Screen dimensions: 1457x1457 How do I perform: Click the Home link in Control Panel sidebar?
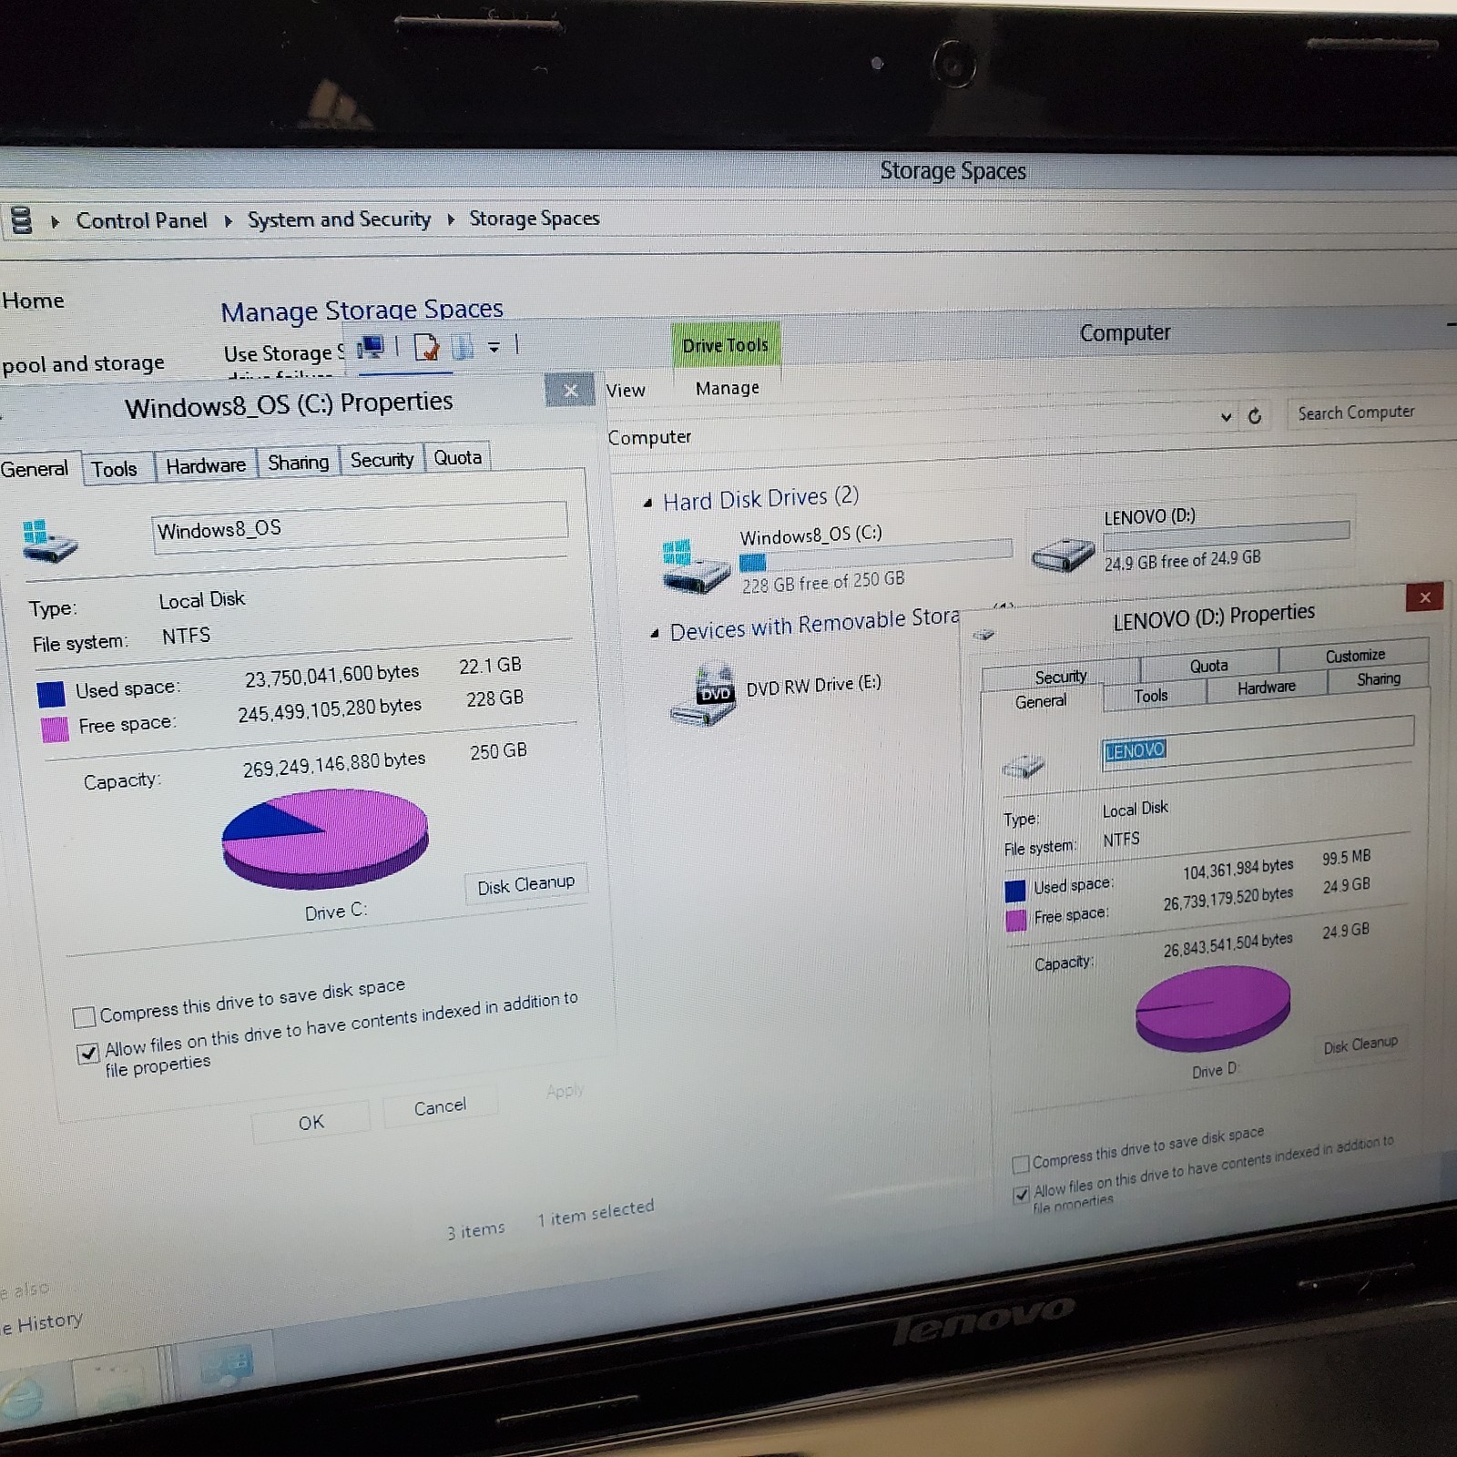tap(33, 301)
